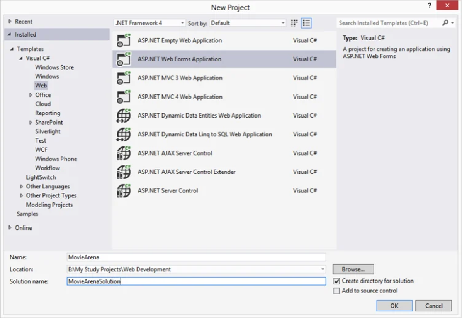Expand the SharePoint tree node
This screenshot has height=318, width=462.
[31, 122]
